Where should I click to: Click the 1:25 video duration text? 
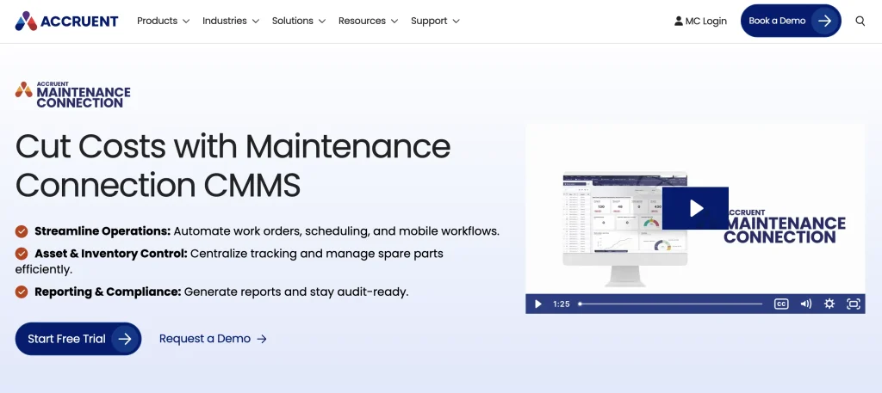(562, 304)
